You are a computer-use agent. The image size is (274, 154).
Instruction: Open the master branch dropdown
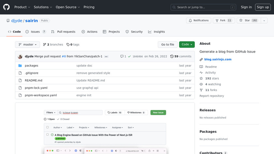click(27, 45)
